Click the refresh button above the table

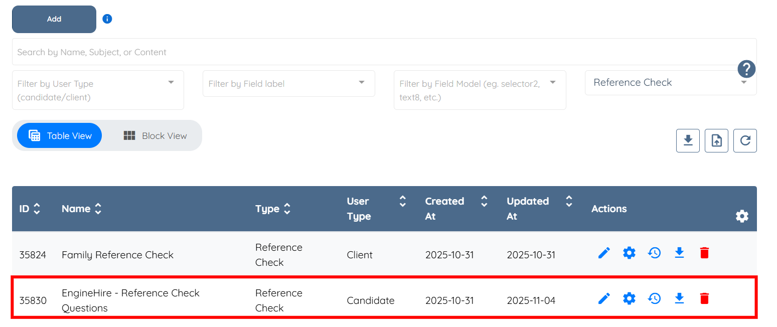(745, 140)
